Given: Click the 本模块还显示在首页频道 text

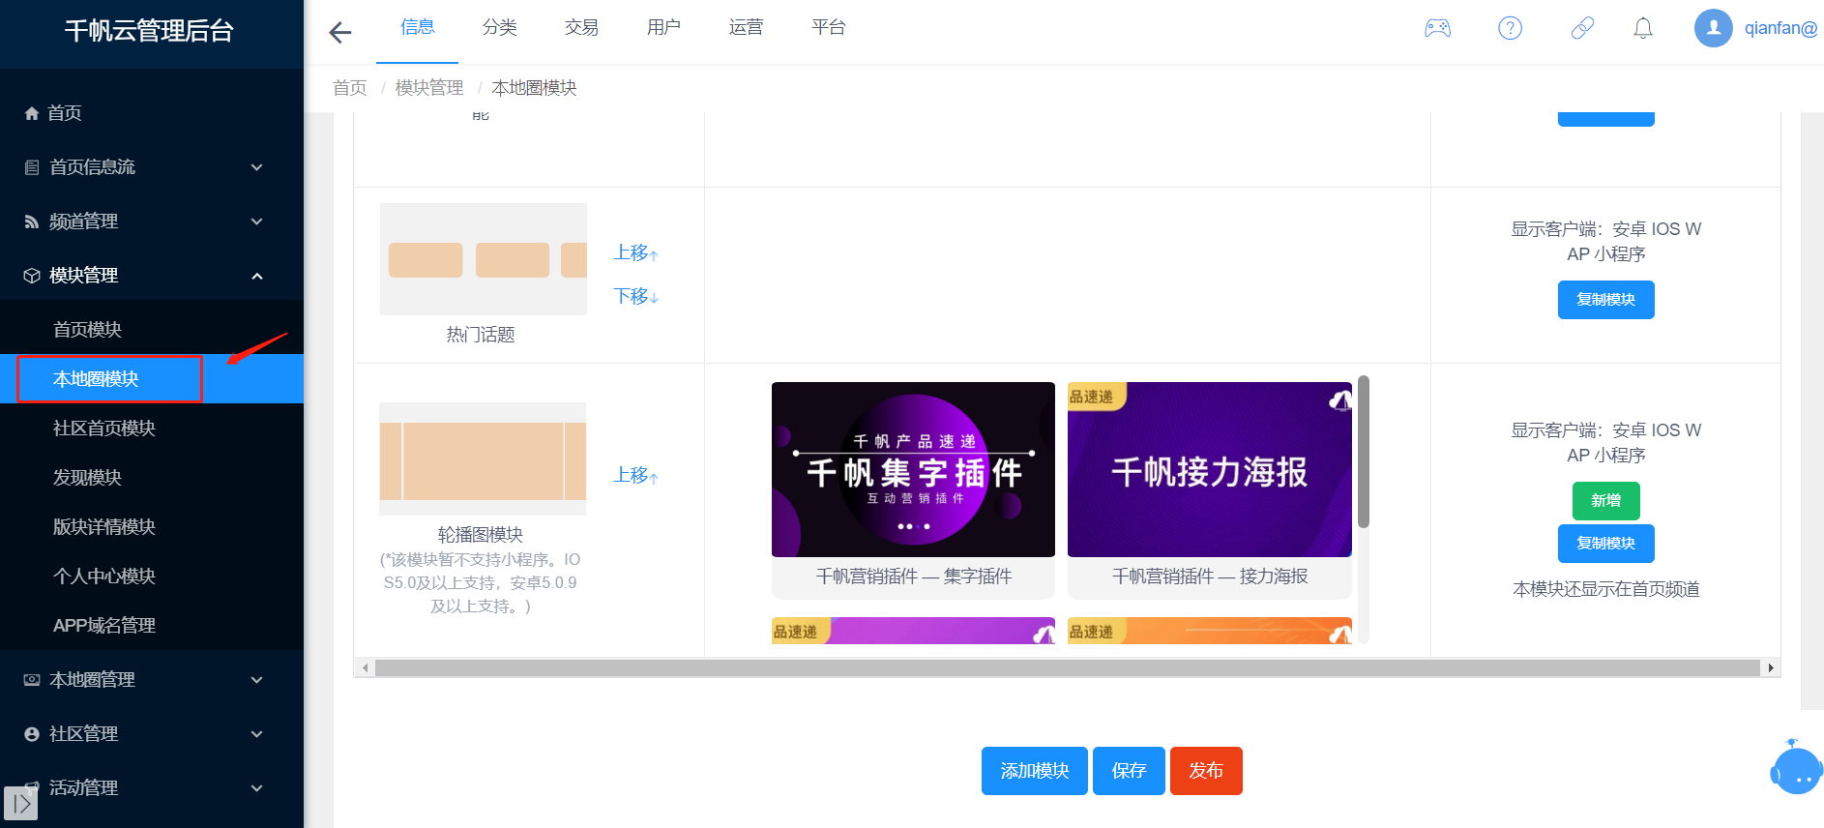Looking at the screenshot, I should coord(1606,589).
